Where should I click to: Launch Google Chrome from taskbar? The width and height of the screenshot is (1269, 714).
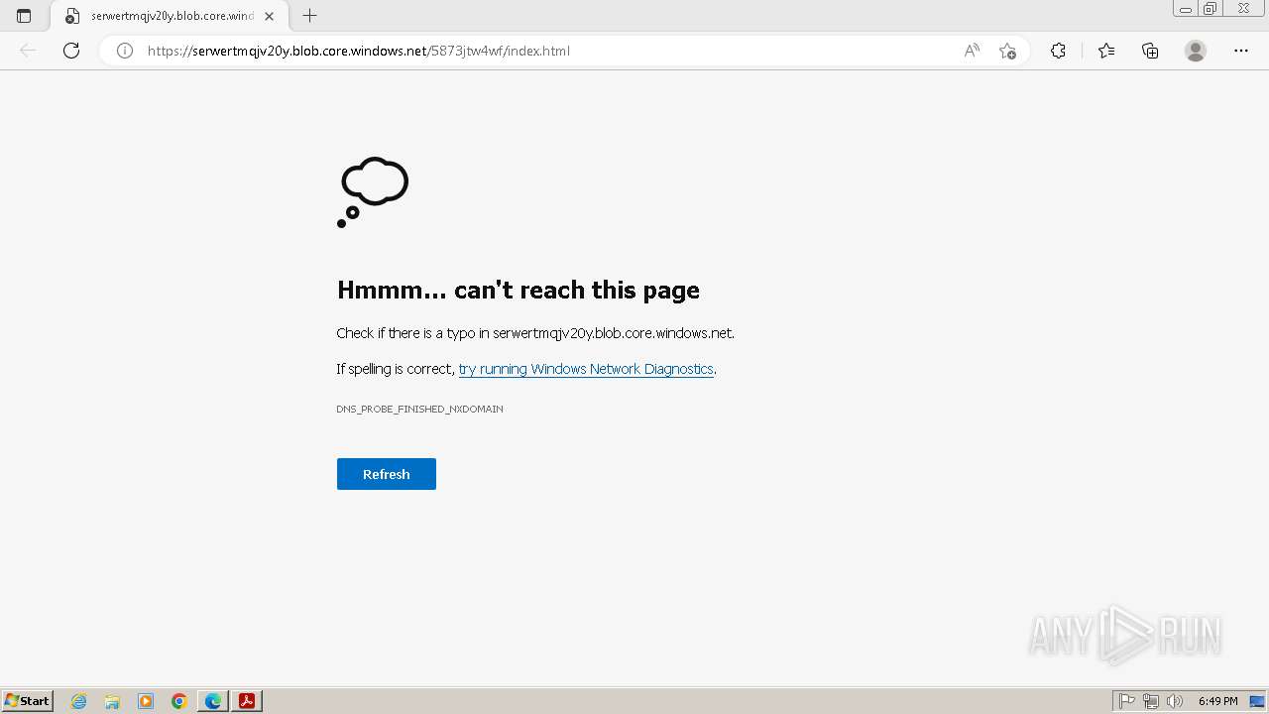[x=179, y=701]
